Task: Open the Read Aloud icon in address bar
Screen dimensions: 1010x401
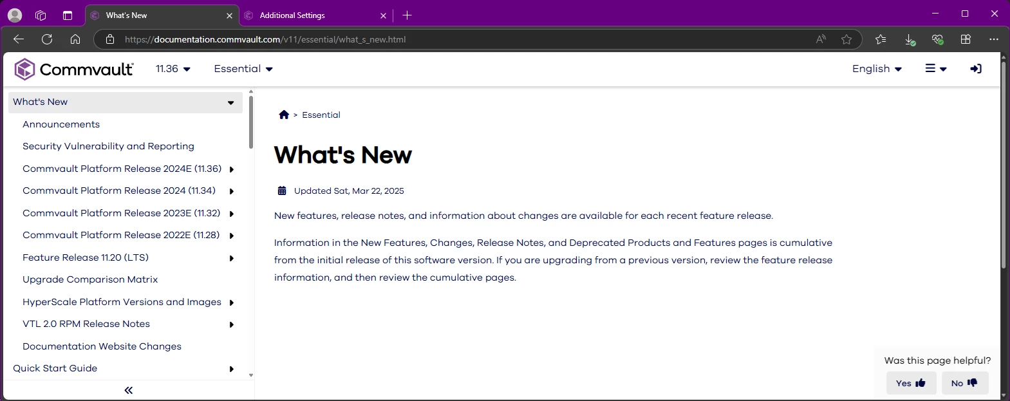Action: [x=821, y=39]
